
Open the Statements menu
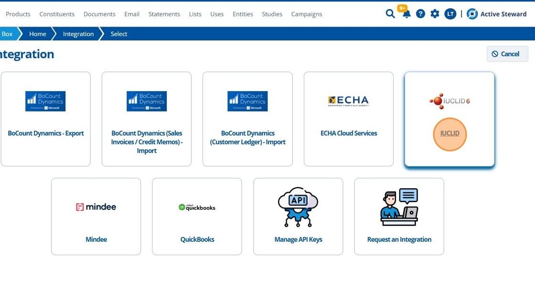click(x=164, y=14)
